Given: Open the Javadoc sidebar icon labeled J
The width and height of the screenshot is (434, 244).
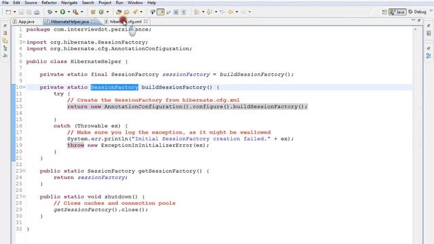Looking at the screenshot, I should point(5,56).
